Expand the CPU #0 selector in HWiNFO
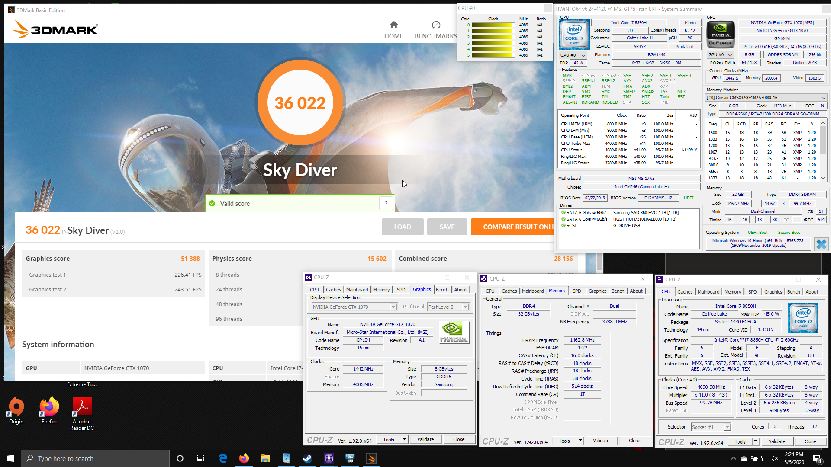The image size is (831, 467). (573, 55)
